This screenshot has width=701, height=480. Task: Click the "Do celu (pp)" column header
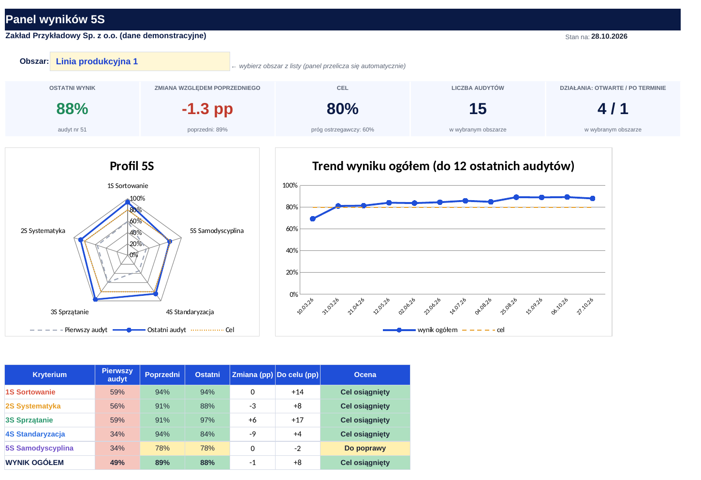[297, 375]
